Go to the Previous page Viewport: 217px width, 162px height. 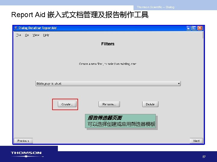point(24,141)
